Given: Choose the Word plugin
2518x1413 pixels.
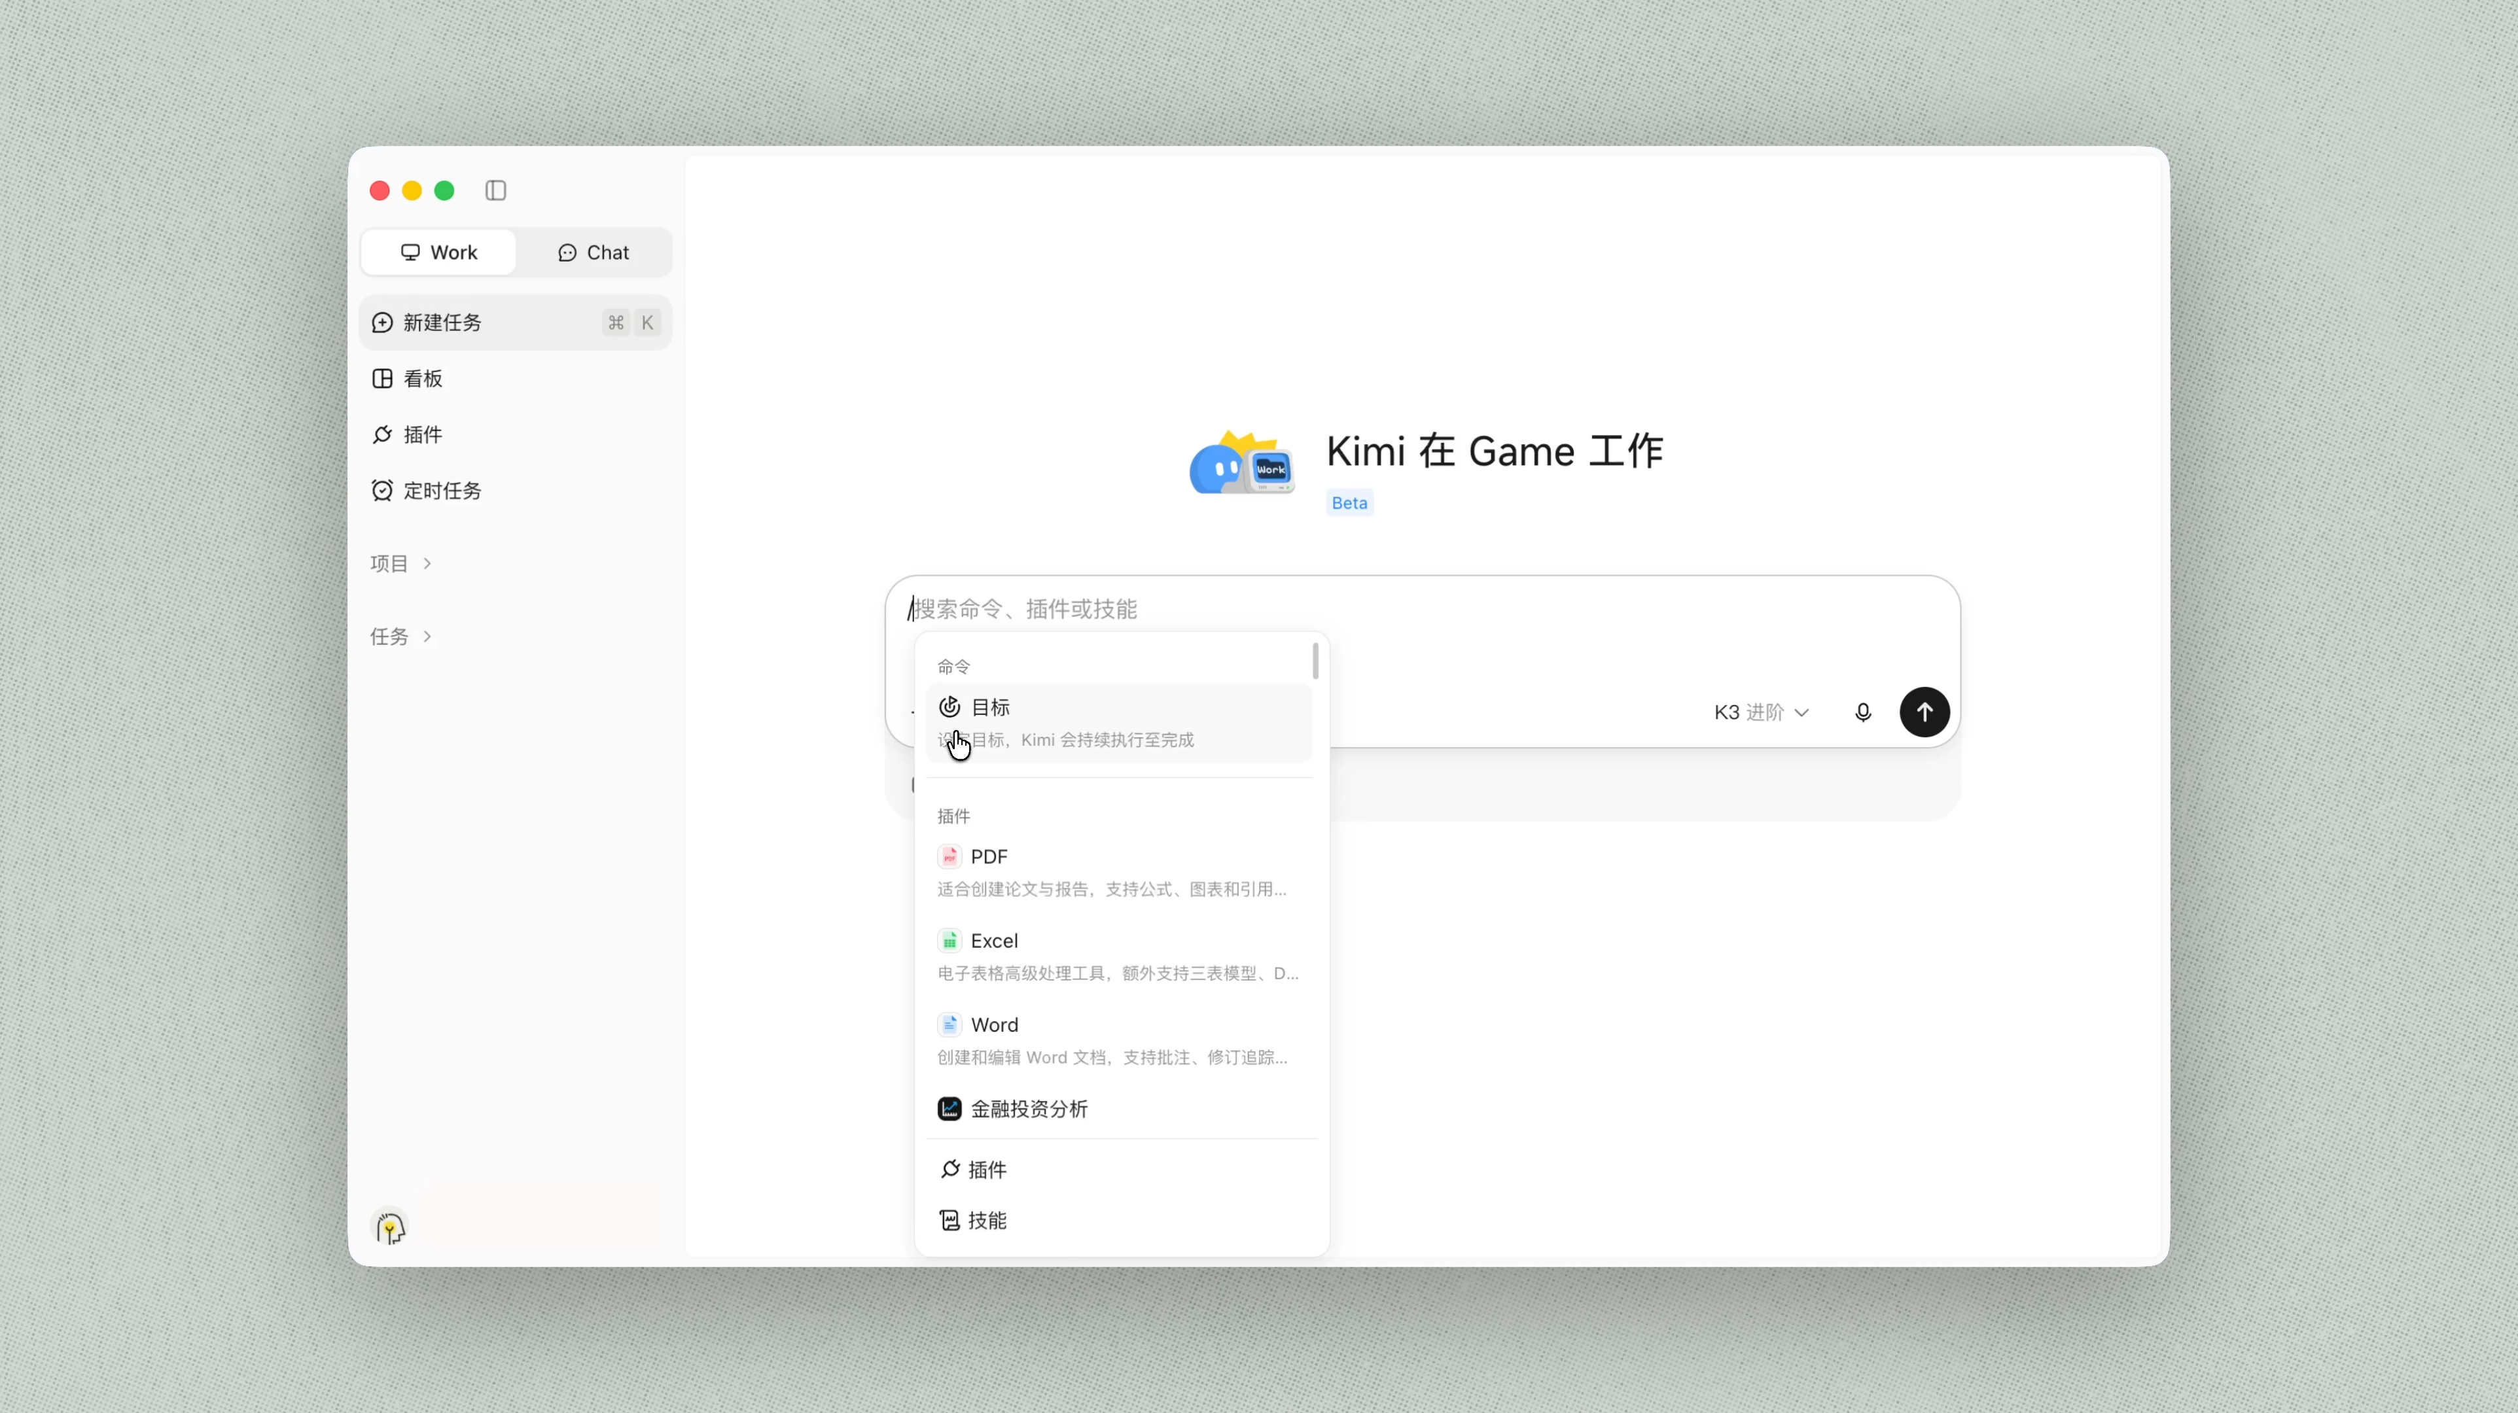Looking at the screenshot, I should coord(1118,1039).
